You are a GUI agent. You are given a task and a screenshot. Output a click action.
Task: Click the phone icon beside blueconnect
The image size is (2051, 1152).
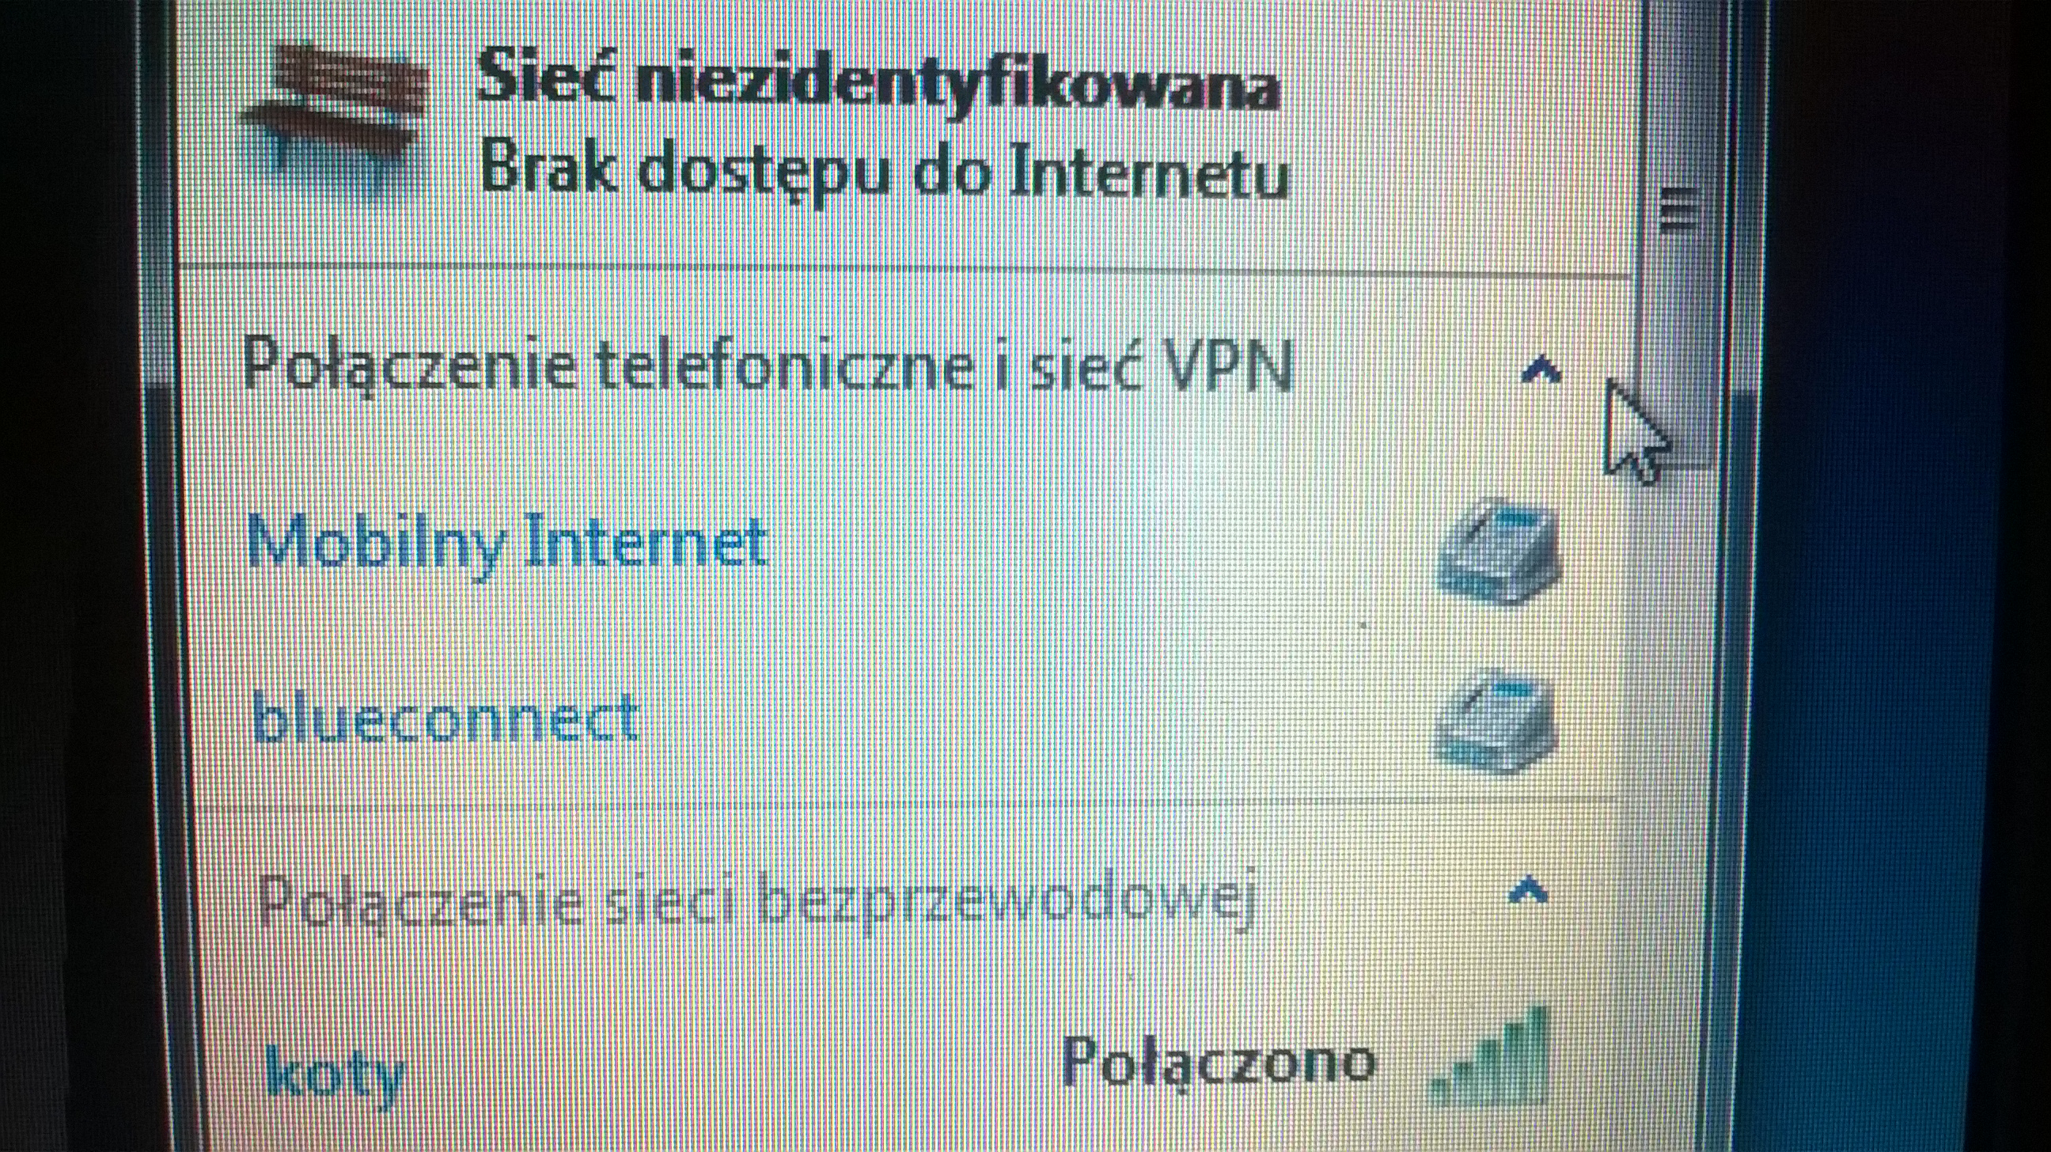pos(1494,722)
